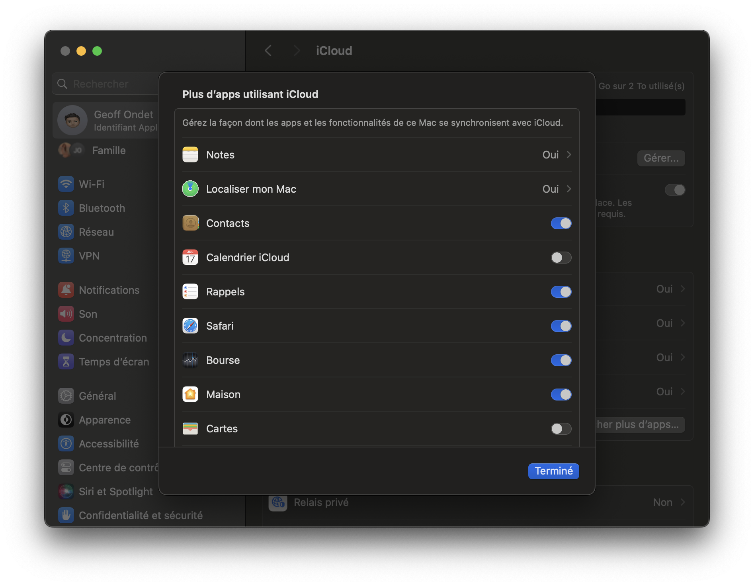This screenshot has height=586, width=754.
Task: Open the Famille sidebar entry
Action: pos(105,150)
